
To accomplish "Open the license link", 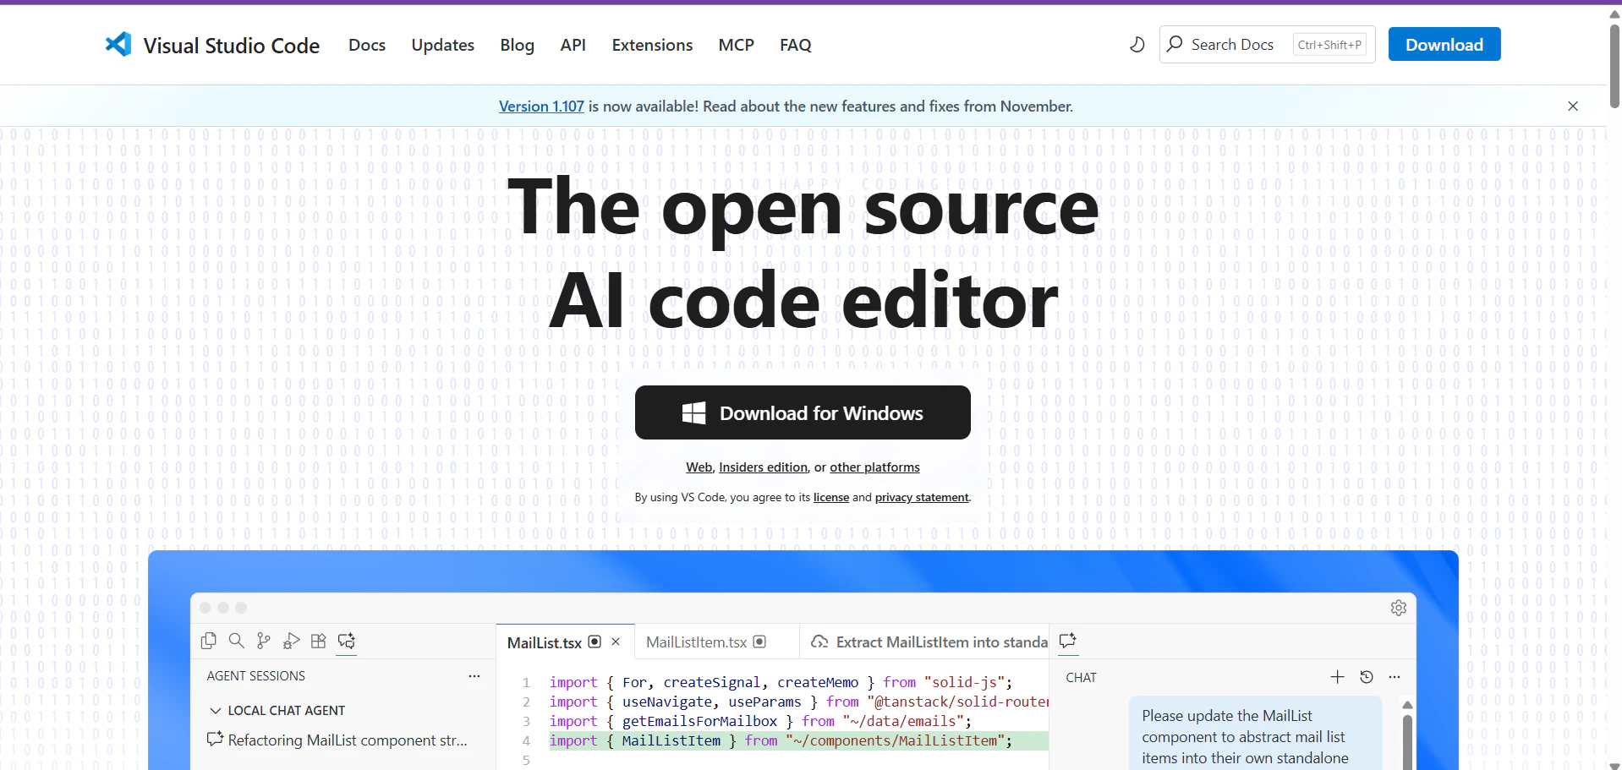I will [x=831, y=497].
